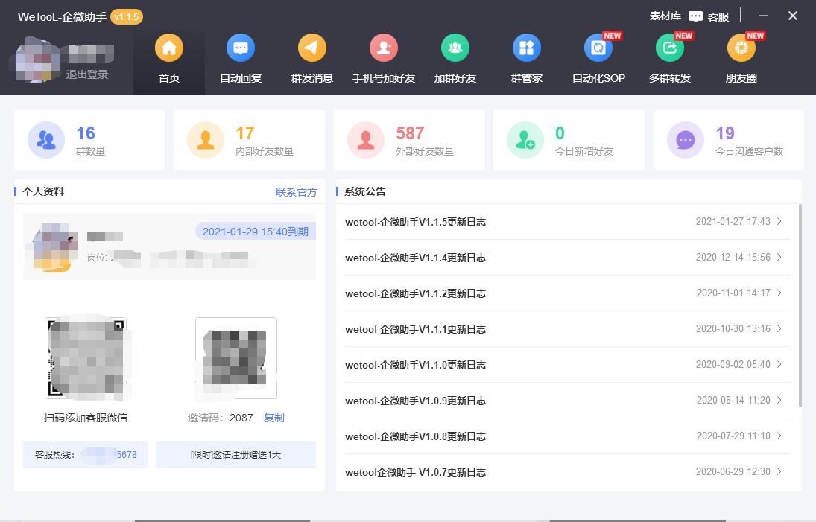Open wetool-企微助手V1.1.4更新日志 announcement title
This screenshot has width=816, height=522.
415,258
